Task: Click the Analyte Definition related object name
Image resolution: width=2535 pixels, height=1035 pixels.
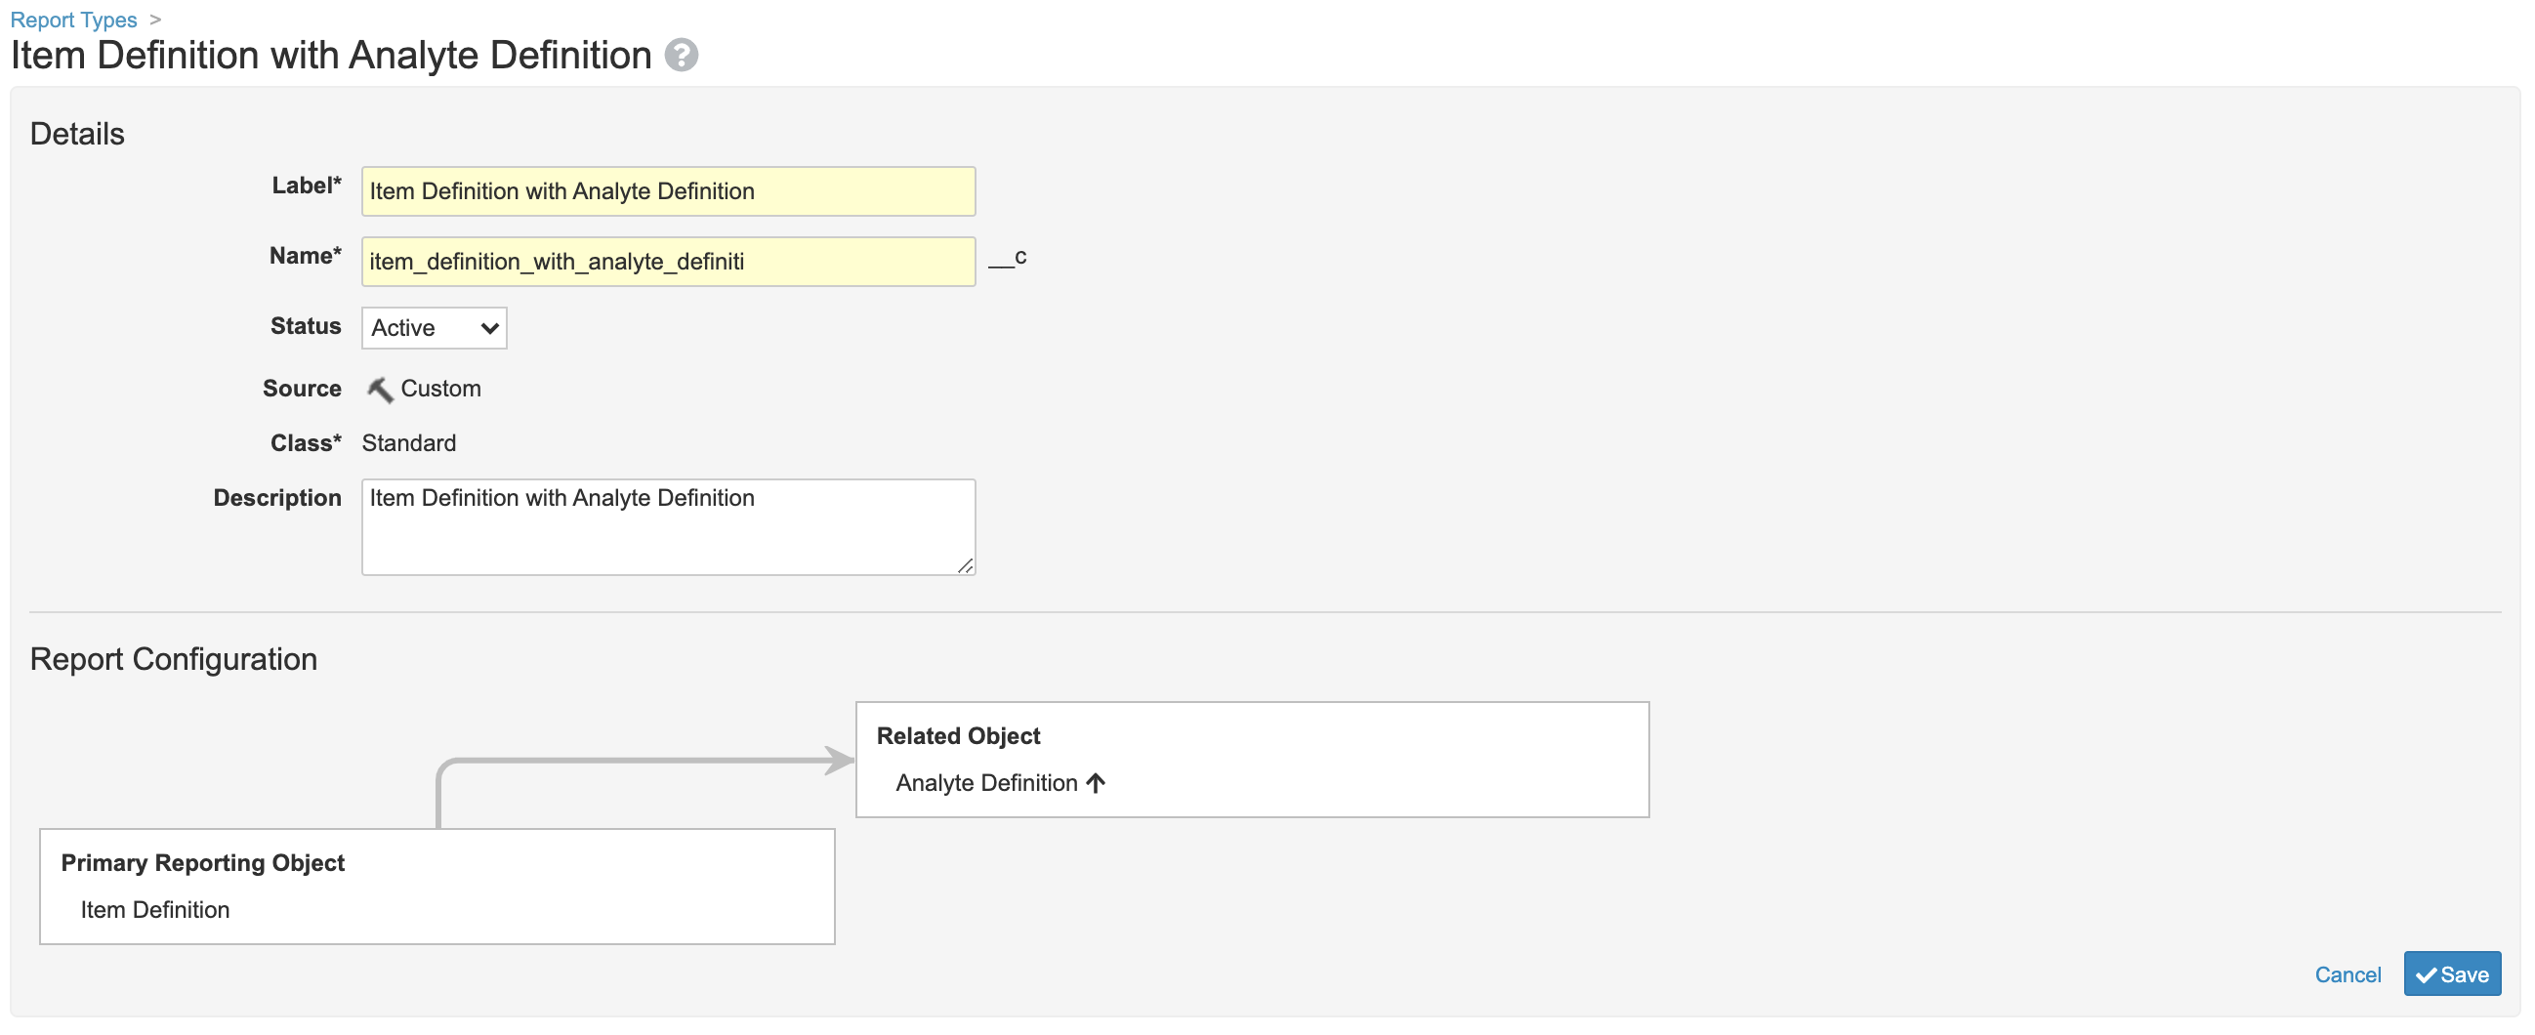Action: (x=986, y=783)
